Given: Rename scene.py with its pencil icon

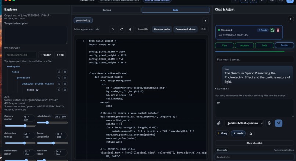Looking at the screenshot, I should tap(59, 90).
